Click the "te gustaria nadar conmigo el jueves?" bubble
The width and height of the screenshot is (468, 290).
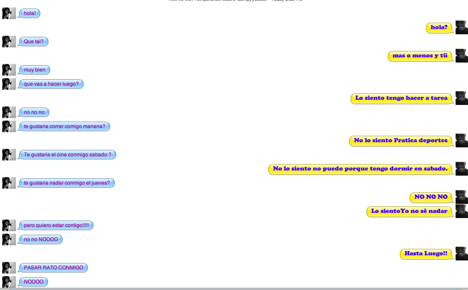pos(67,183)
